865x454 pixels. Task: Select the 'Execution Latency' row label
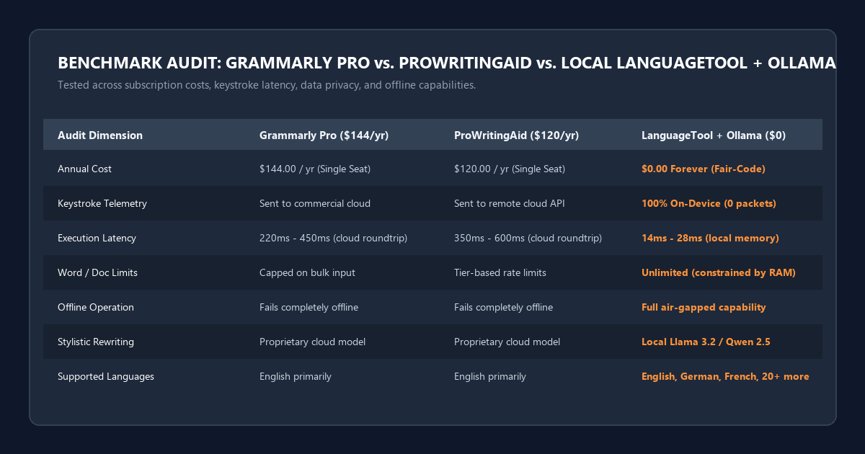click(97, 238)
